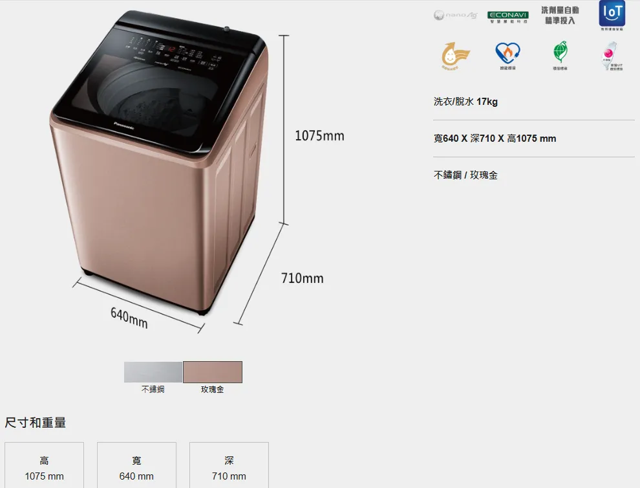This screenshot has height=488, width=640.
Task: Click the green leaf eco label icon
Action: click(560, 55)
